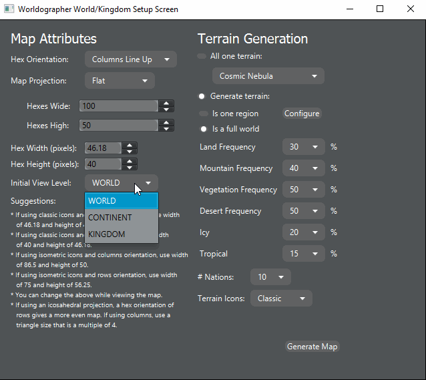Decrease Hexes Wide with down arrow
The width and height of the screenshot is (426, 380).
(166, 110)
